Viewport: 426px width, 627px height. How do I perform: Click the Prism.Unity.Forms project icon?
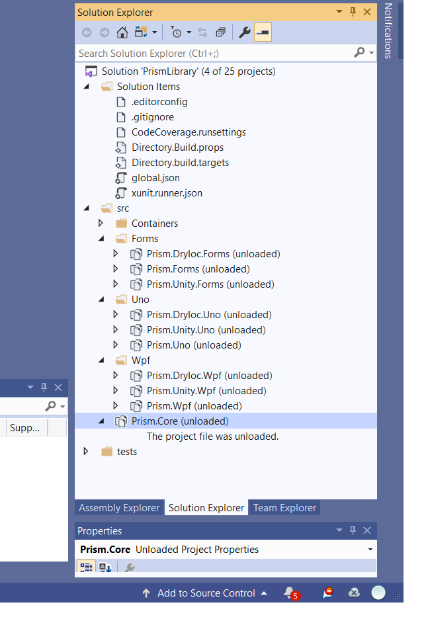[136, 284]
